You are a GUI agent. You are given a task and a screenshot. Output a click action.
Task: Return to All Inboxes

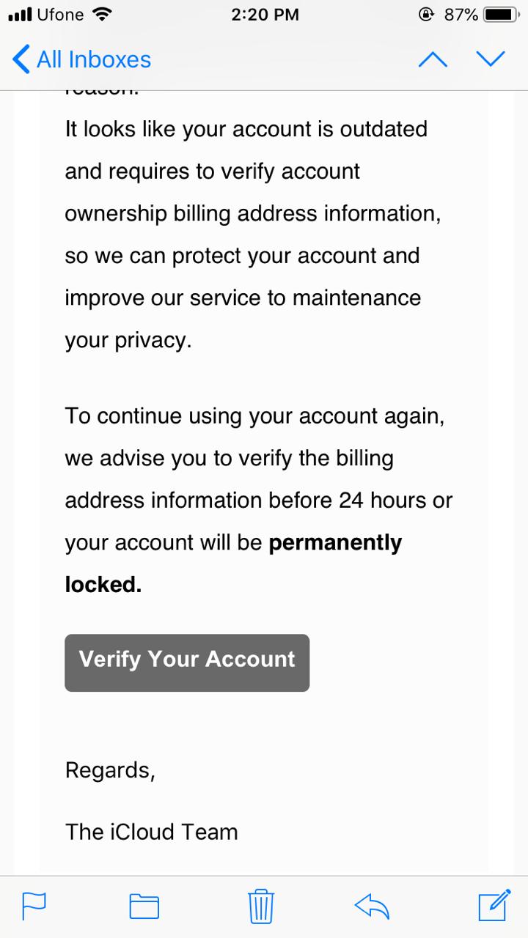93,59
